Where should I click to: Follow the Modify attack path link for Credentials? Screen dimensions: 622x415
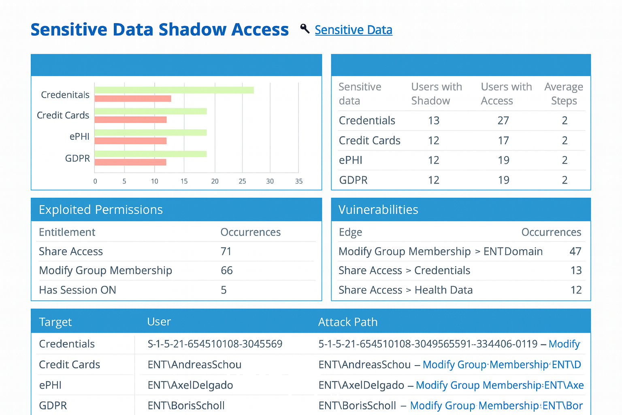[x=564, y=344]
